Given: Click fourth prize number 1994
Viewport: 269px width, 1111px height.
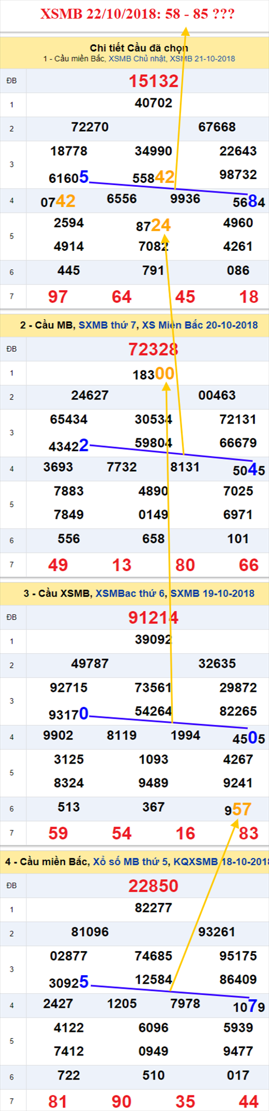Looking at the screenshot, I should point(185,735).
